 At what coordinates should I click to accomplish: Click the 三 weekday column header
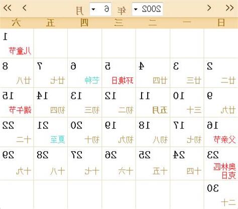(118, 23)
